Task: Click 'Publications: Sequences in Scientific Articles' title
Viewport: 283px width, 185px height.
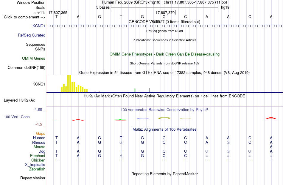Action: coord(164,40)
